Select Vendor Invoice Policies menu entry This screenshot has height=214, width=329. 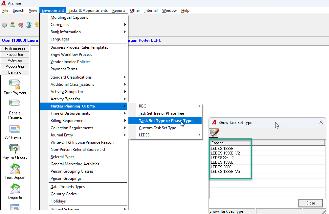point(84,62)
